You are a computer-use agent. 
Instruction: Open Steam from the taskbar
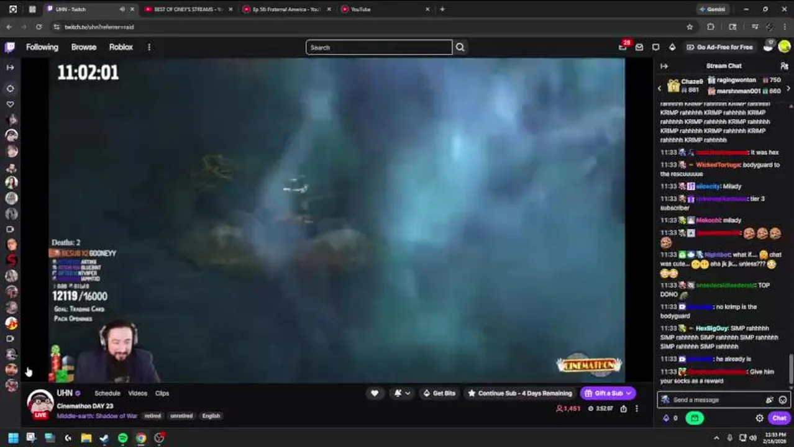pos(104,438)
